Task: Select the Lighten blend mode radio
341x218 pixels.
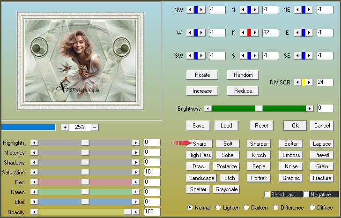Action: (218, 207)
